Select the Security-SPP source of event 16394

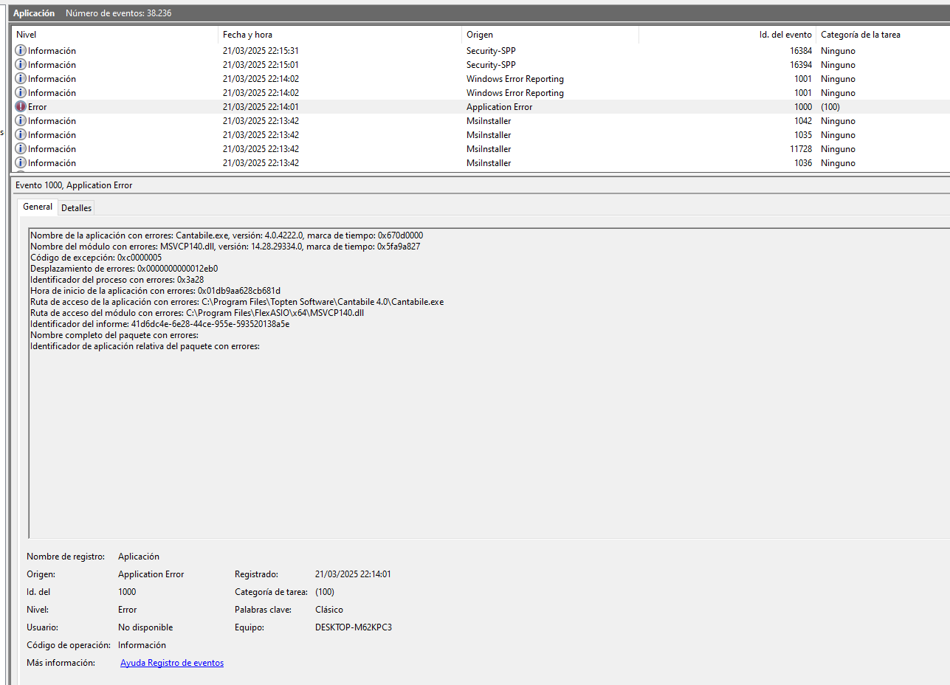(491, 65)
